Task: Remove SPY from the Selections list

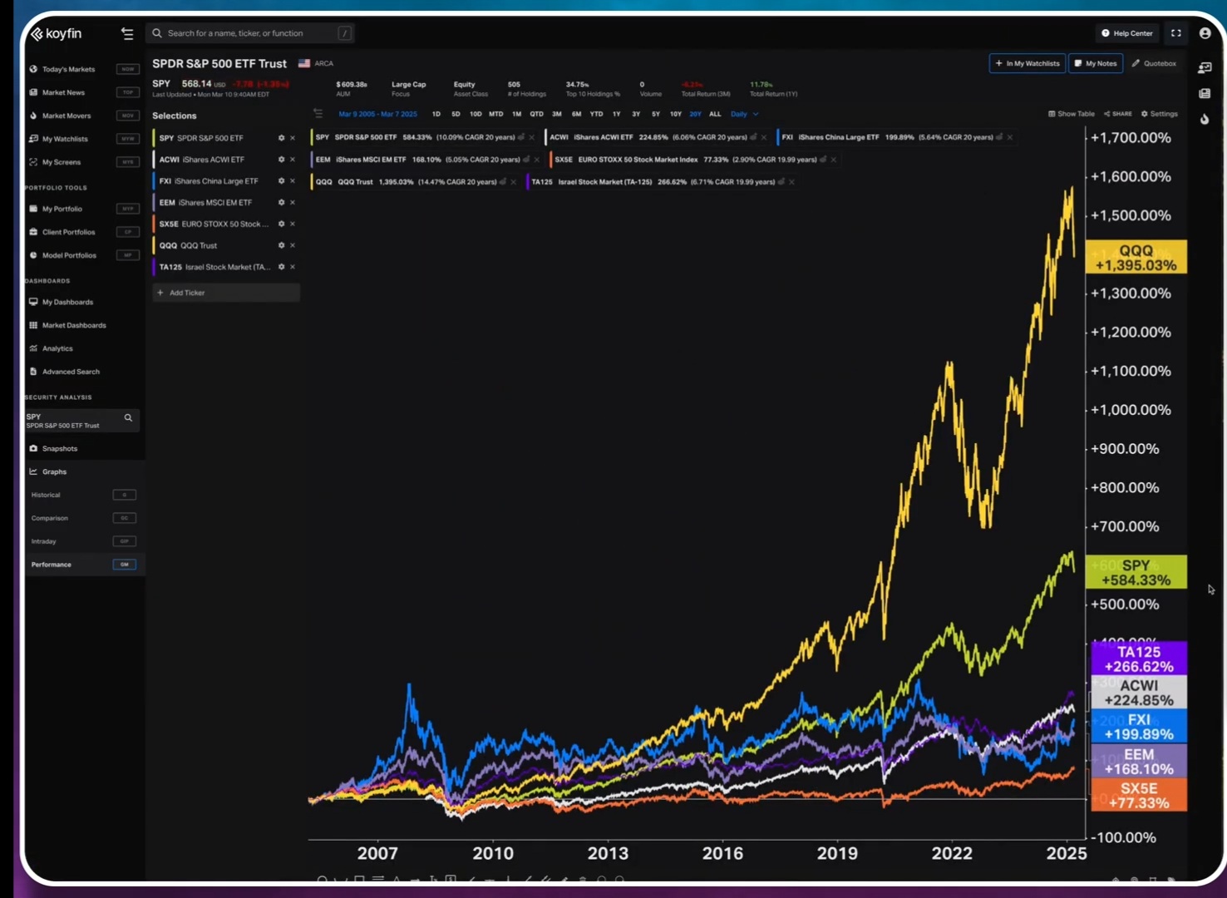Action: pyautogui.click(x=293, y=138)
